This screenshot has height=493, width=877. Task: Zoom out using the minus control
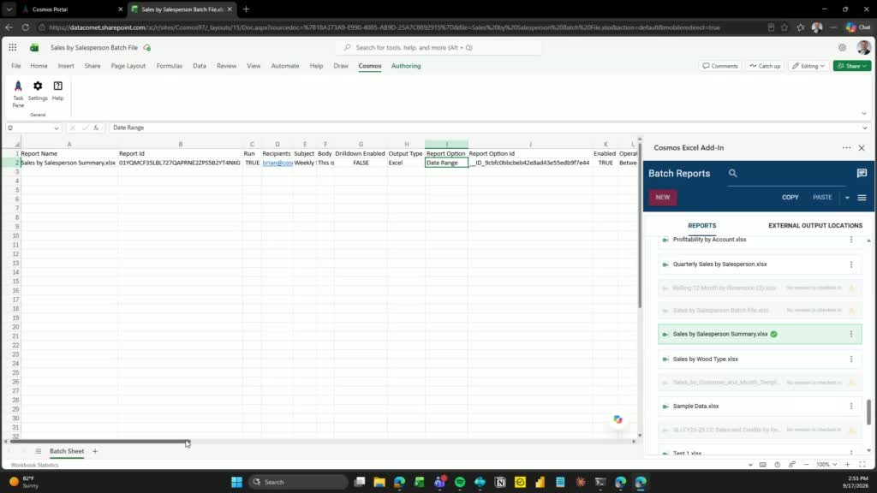(806, 465)
